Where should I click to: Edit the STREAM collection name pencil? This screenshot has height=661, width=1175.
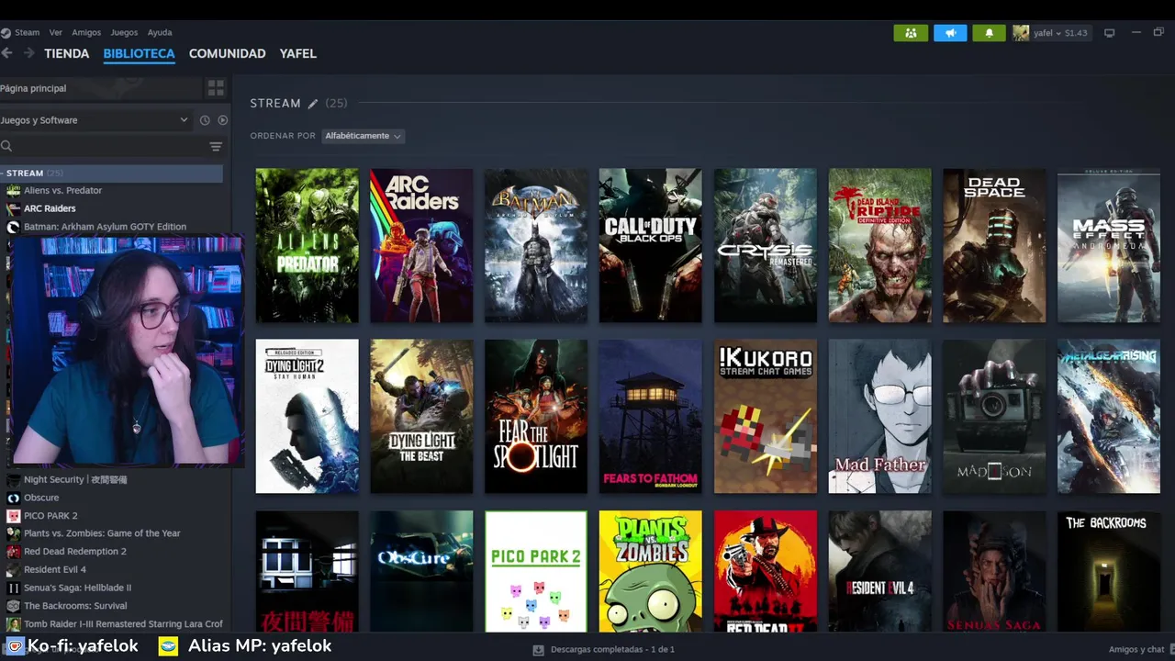click(312, 104)
